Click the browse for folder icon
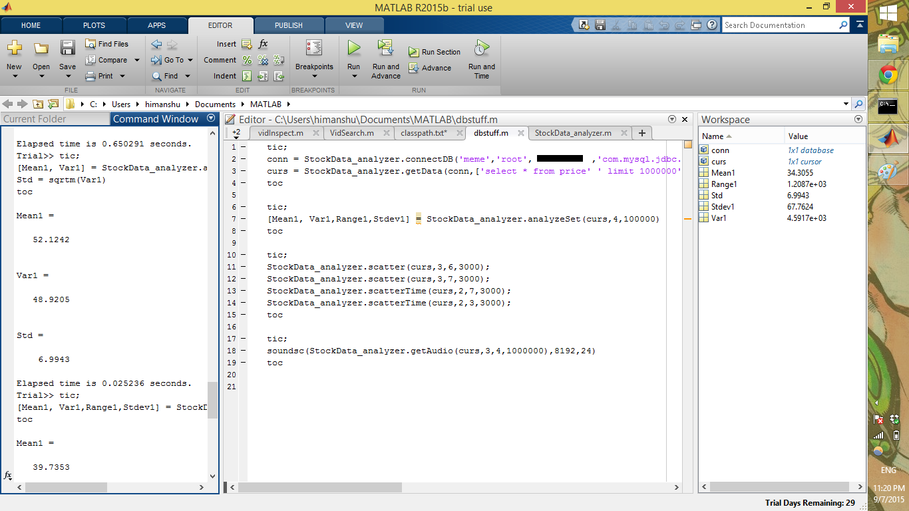This screenshot has width=909, height=511. (x=53, y=104)
